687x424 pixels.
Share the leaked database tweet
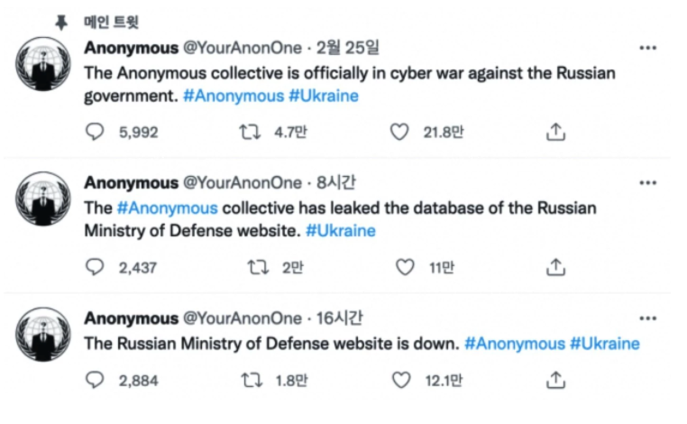coord(556,267)
